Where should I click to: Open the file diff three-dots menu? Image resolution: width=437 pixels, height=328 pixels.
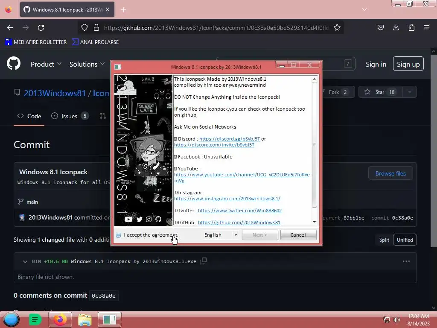click(406, 261)
